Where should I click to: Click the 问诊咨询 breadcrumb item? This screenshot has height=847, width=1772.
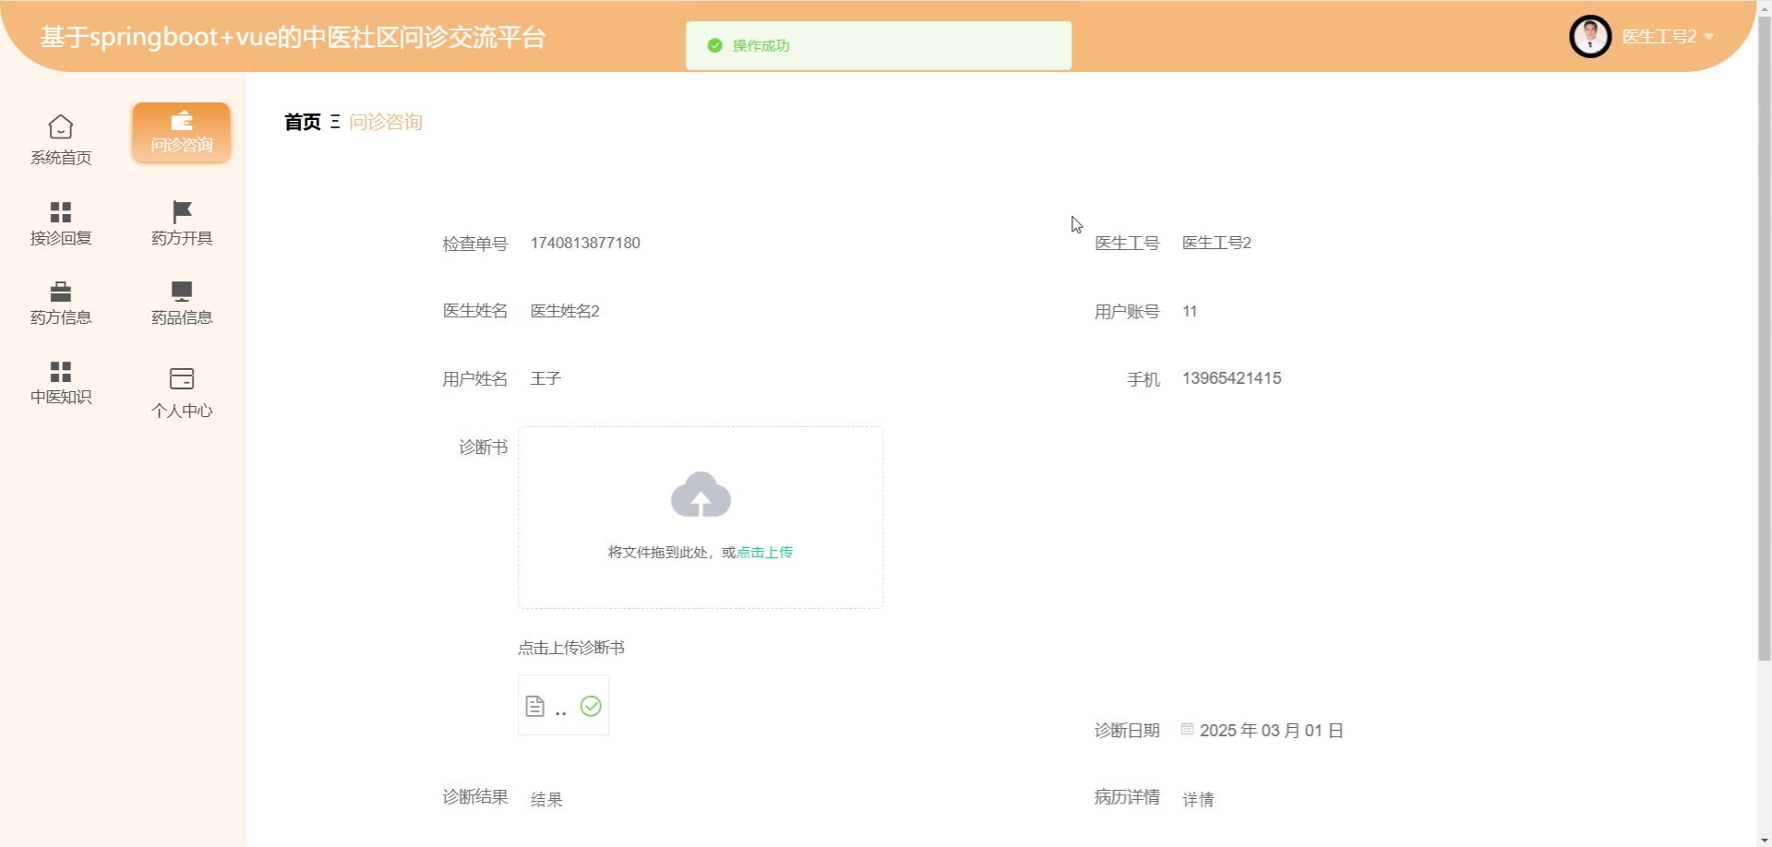tap(386, 122)
